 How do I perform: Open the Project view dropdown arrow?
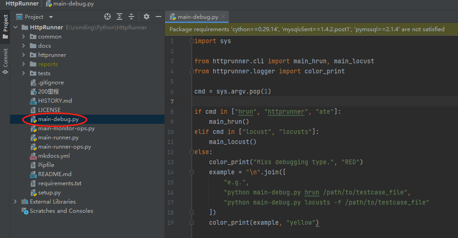click(51, 17)
